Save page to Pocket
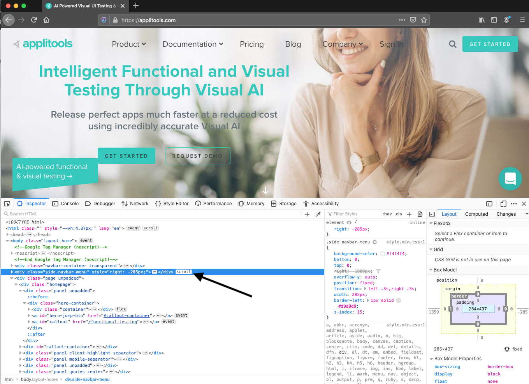 pos(413,20)
